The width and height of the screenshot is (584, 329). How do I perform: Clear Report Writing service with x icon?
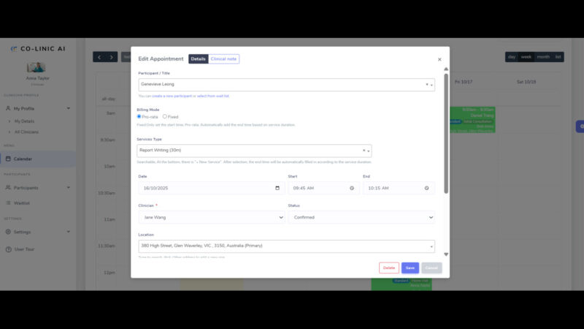click(x=364, y=151)
